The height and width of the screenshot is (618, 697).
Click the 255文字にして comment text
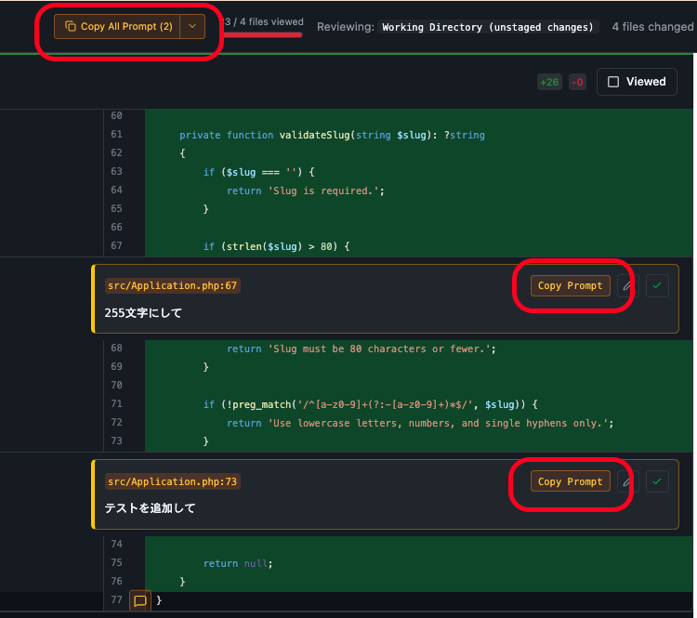click(x=144, y=313)
